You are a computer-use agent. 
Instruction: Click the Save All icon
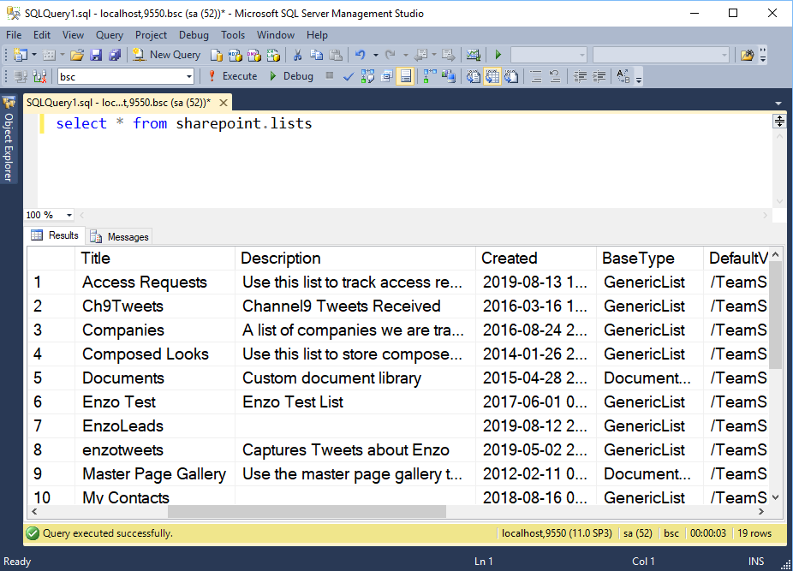click(x=116, y=55)
